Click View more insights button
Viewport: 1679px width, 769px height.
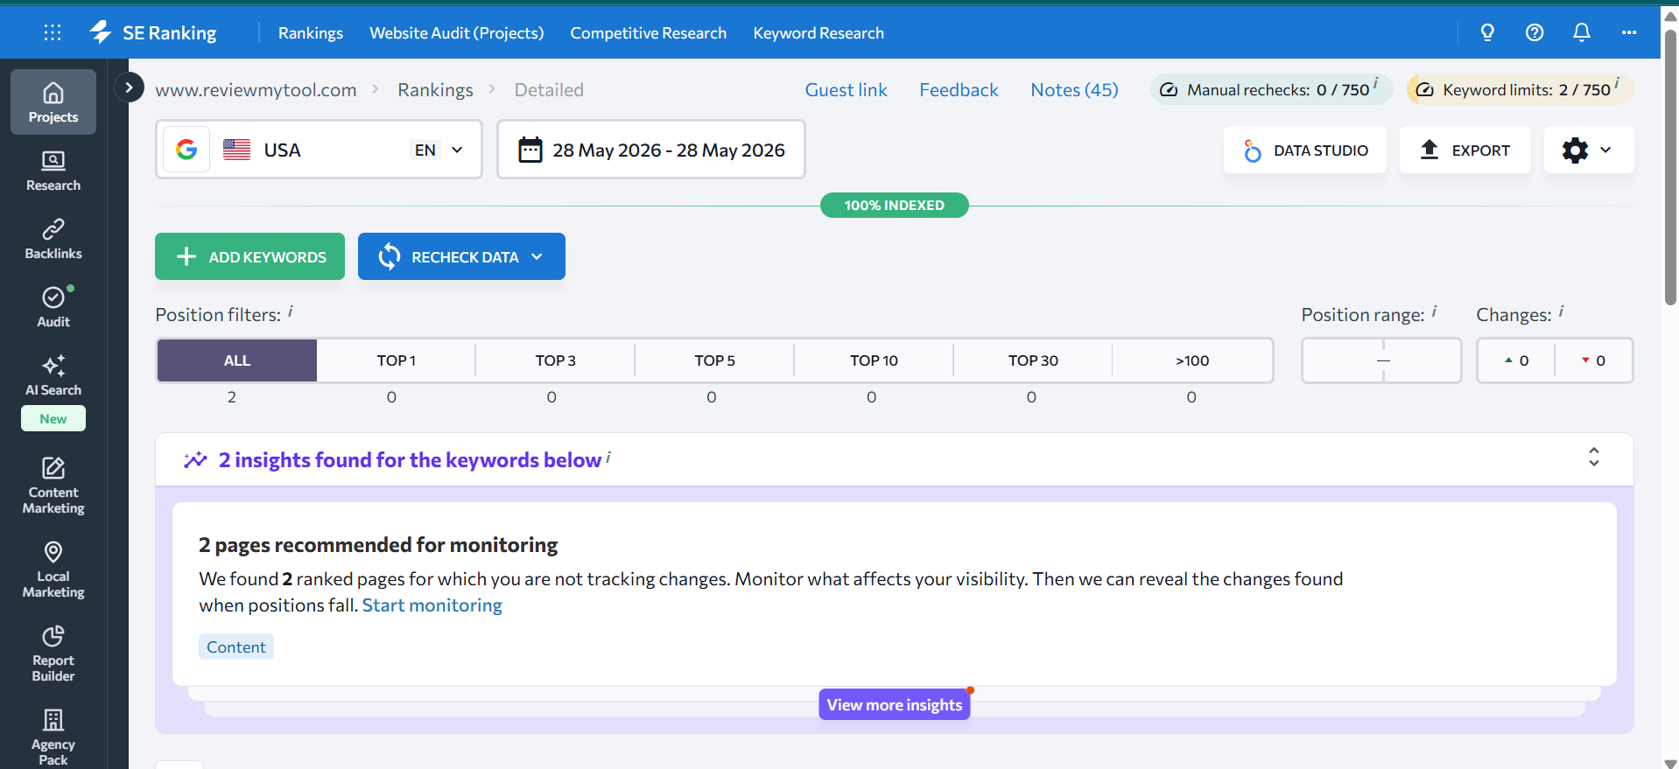tap(895, 704)
